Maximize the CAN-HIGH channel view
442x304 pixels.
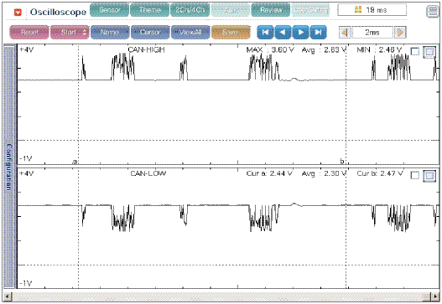coord(429,52)
